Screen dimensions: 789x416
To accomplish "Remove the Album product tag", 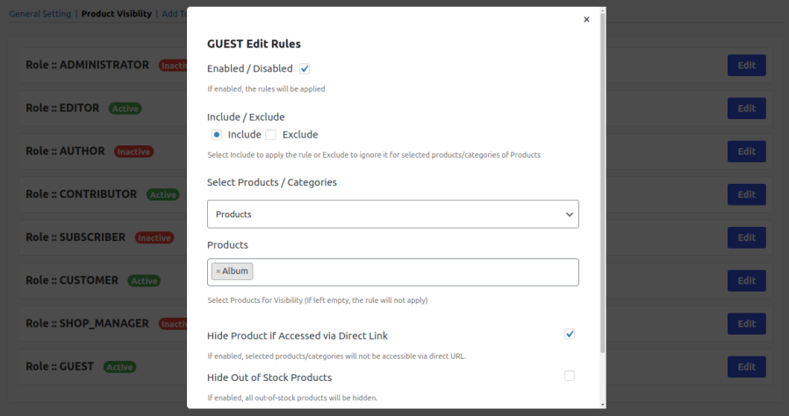I will (x=219, y=271).
